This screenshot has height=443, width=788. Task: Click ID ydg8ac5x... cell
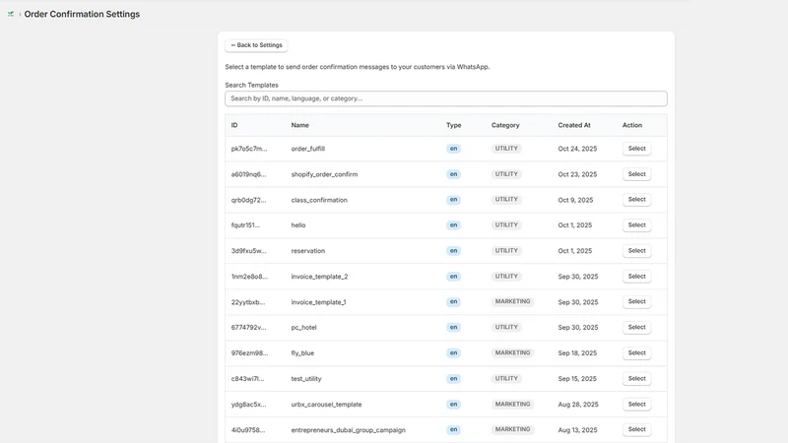click(x=249, y=405)
